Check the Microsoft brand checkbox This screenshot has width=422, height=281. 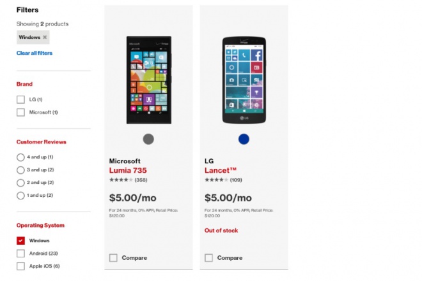tap(21, 112)
